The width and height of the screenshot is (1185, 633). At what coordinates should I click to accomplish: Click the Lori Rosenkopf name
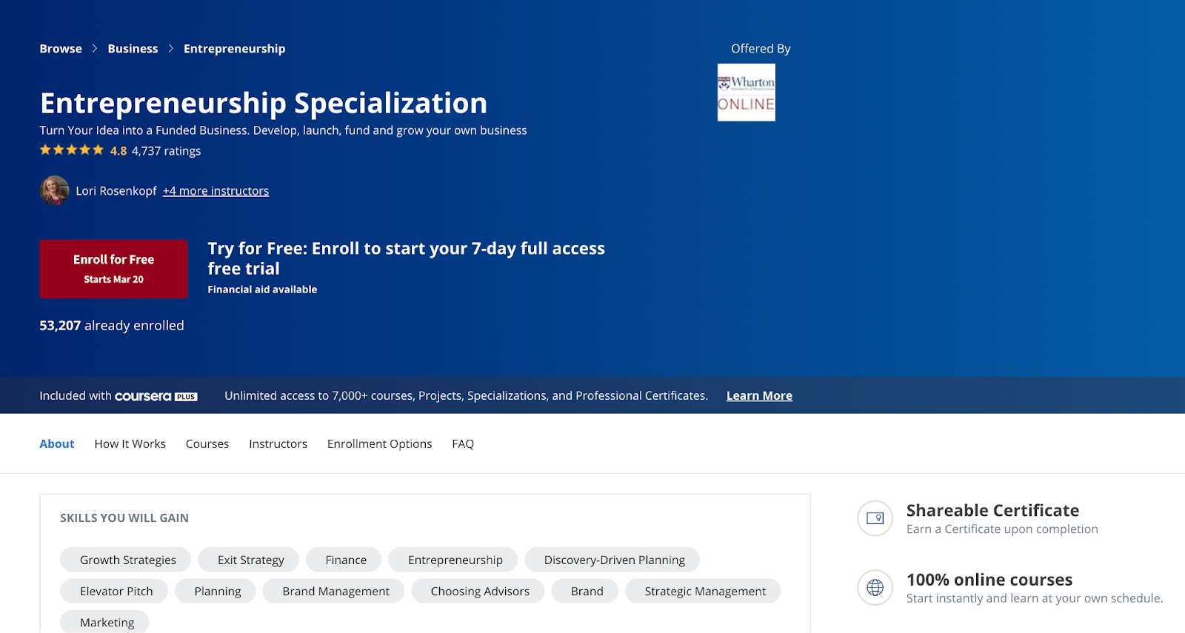(116, 191)
